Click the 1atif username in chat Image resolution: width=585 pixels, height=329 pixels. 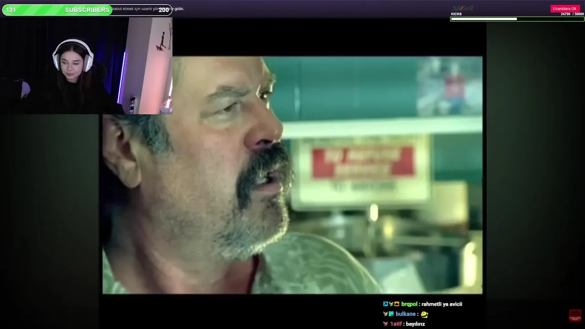coord(396,324)
